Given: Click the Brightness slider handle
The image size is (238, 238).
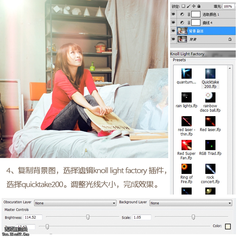Looking at the screenshot, I should click(88, 217).
